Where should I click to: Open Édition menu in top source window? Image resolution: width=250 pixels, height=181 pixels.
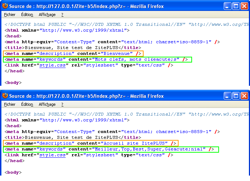point(27,15)
